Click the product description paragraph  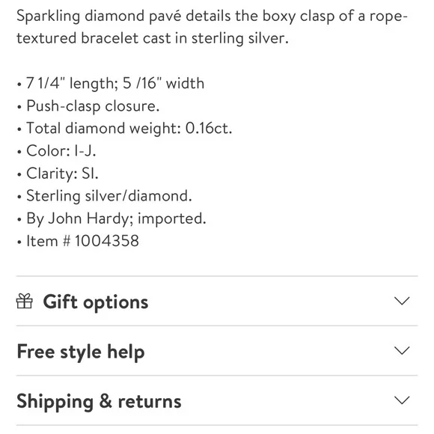[x=212, y=27]
